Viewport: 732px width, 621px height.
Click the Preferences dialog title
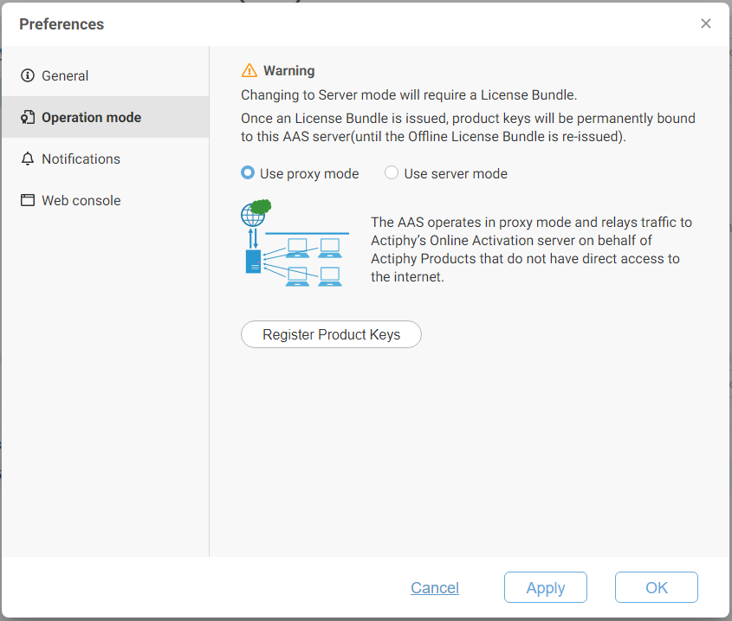click(x=62, y=23)
